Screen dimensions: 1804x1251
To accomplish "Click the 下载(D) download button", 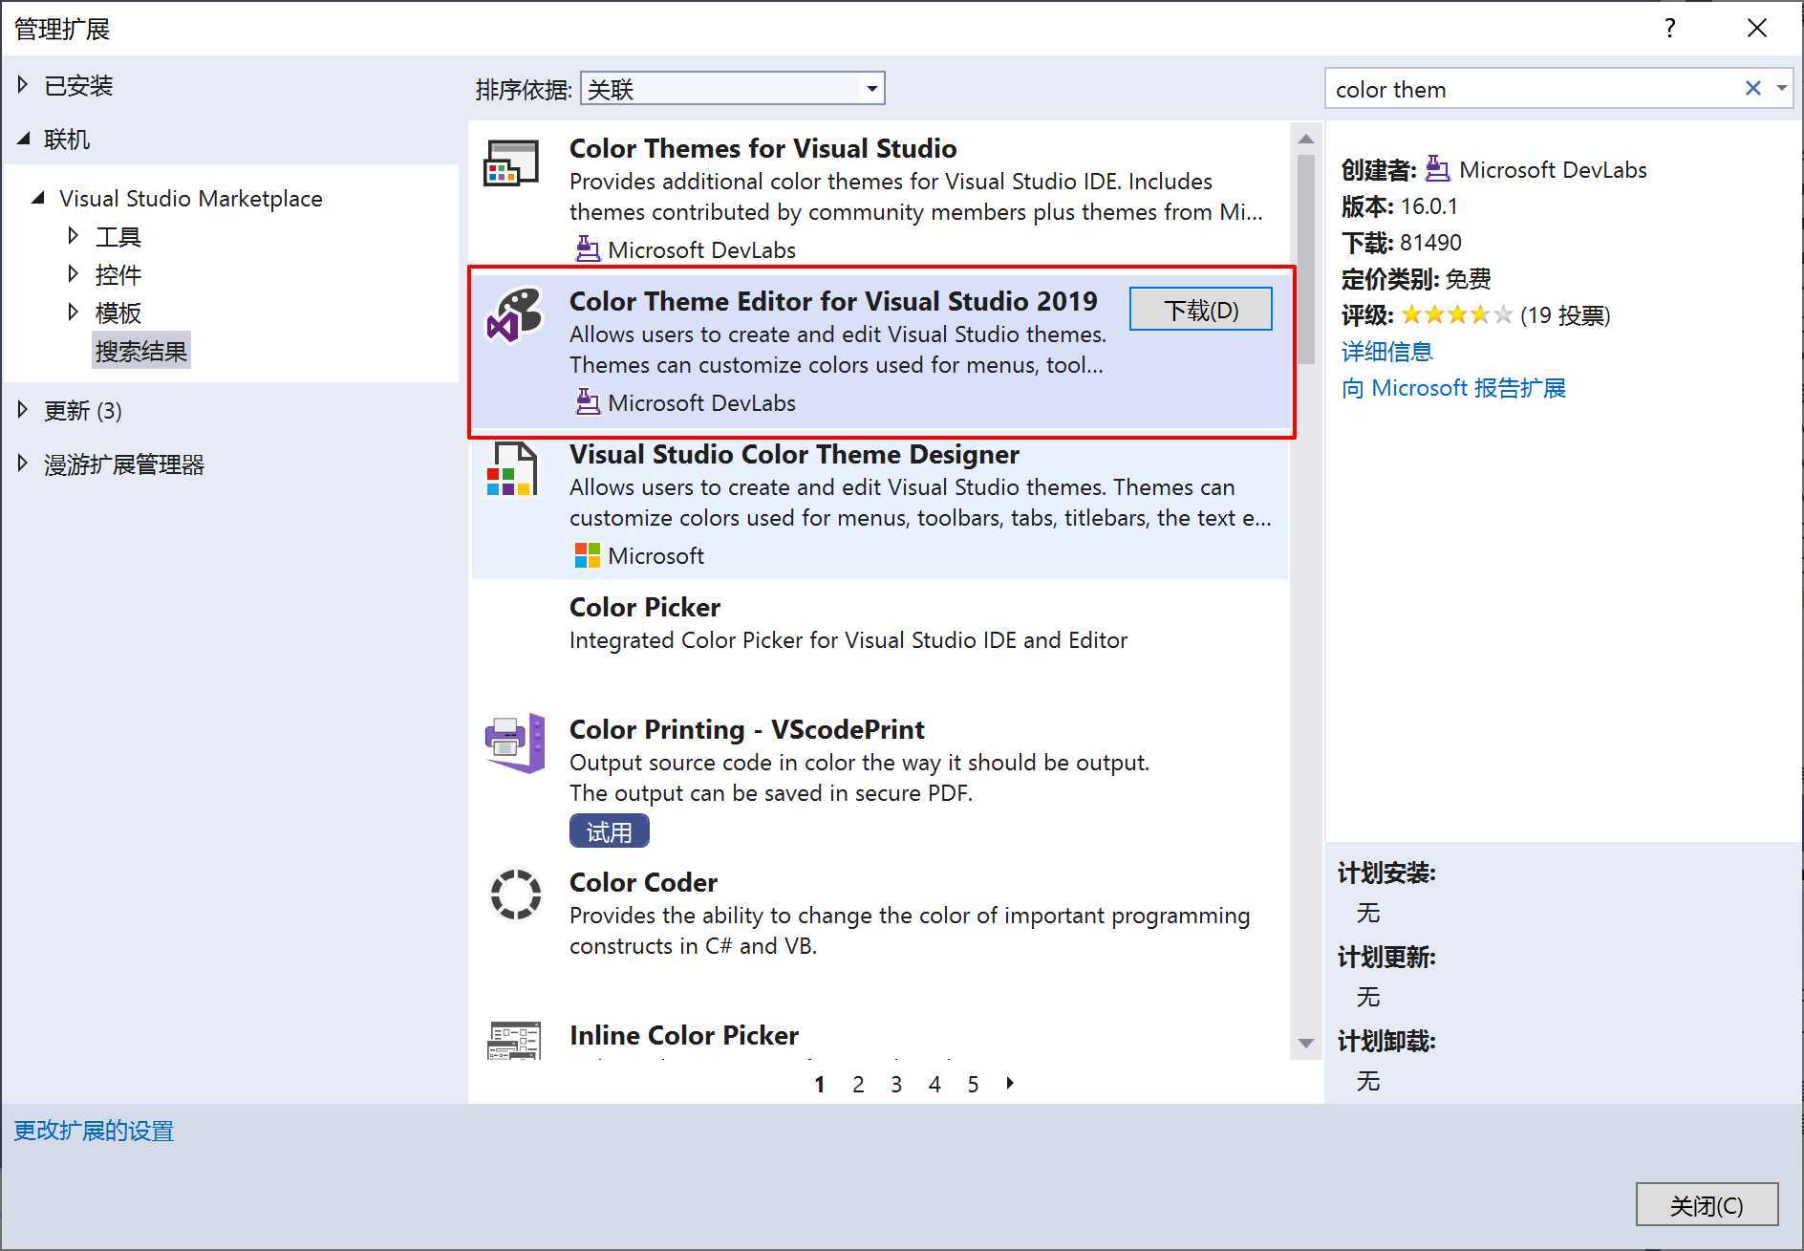I will 1201,310.
